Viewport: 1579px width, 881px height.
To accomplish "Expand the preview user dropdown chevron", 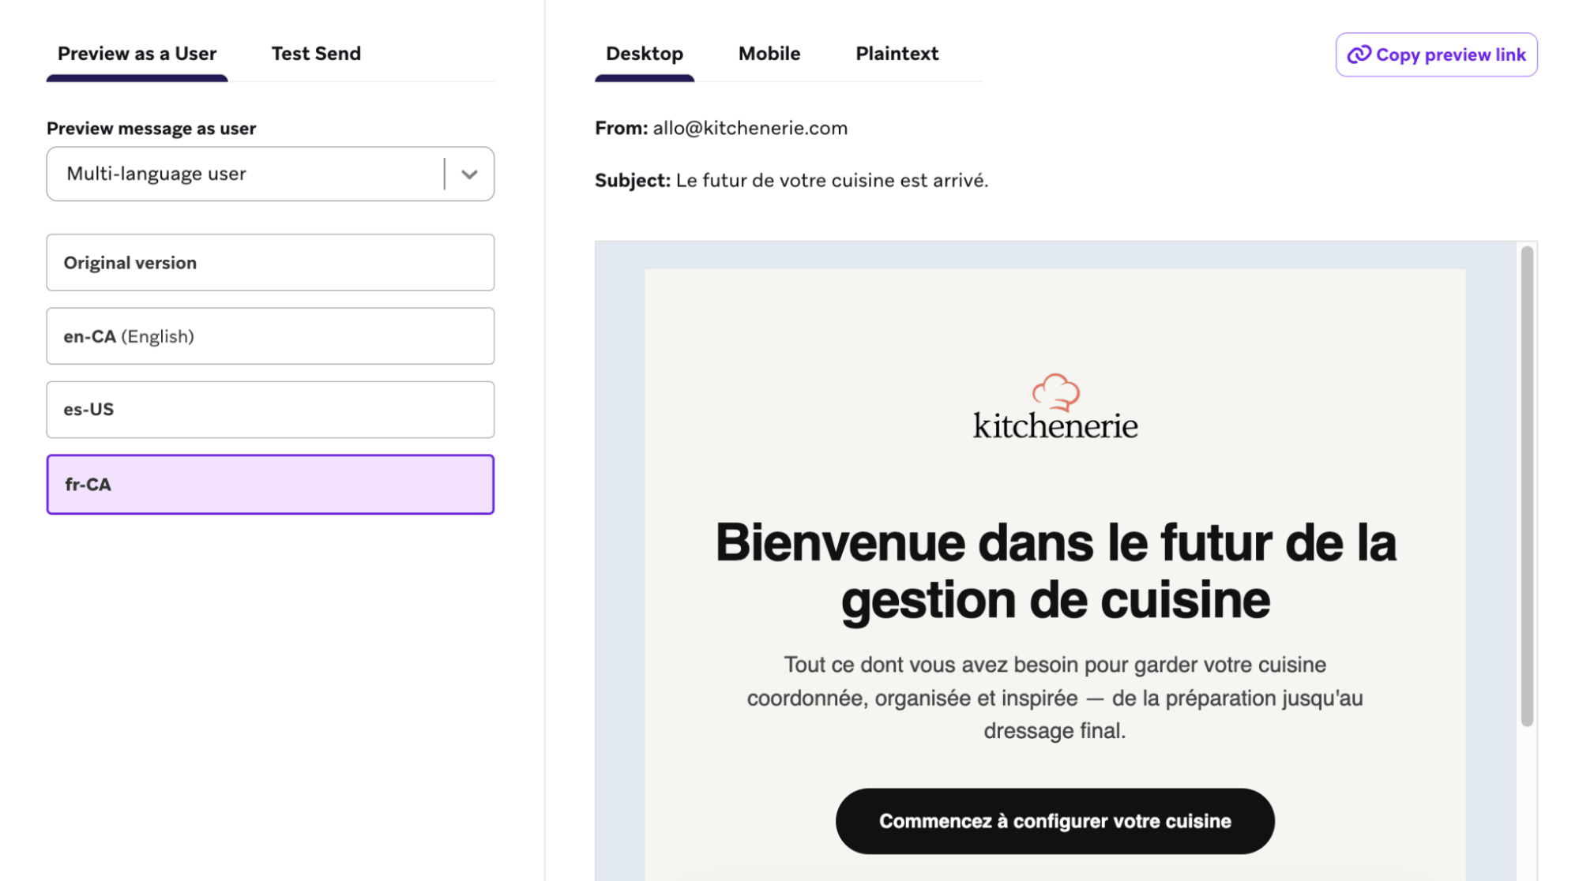I will 469,174.
